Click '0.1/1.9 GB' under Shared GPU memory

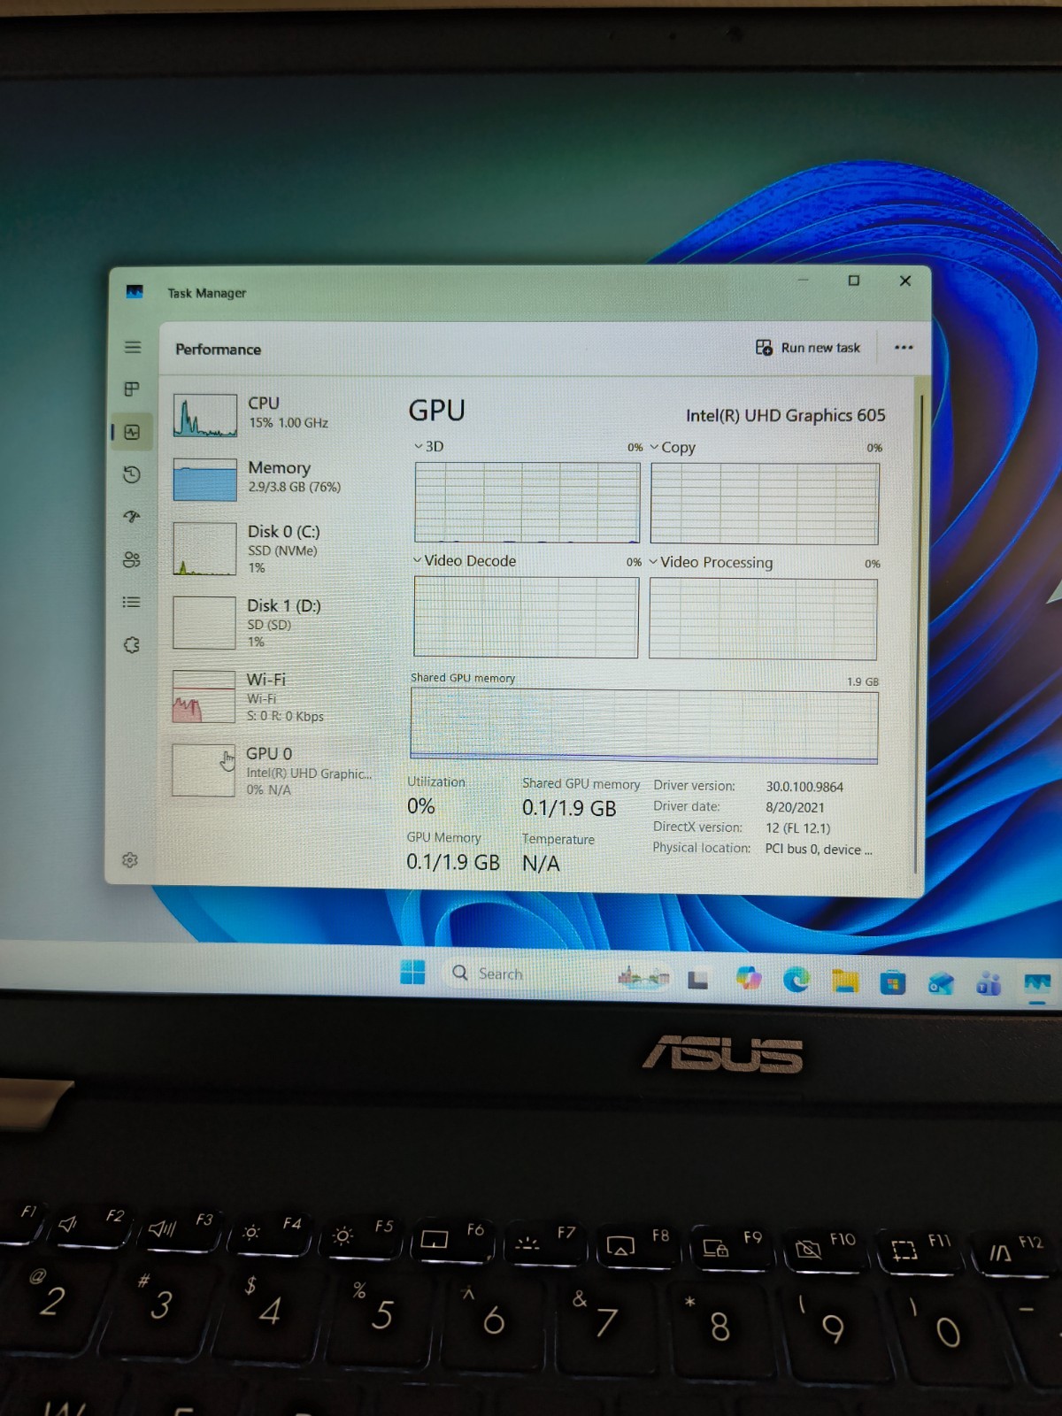[569, 808]
